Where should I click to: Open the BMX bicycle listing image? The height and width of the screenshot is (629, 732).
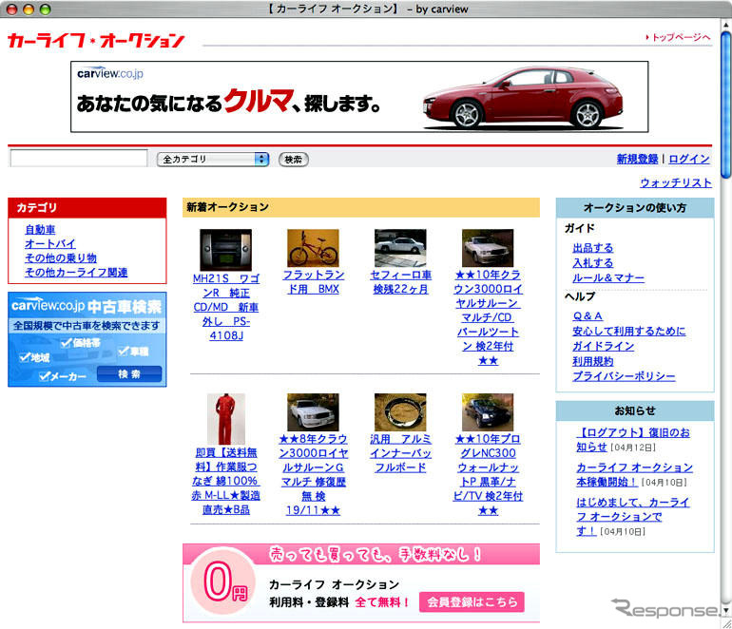[x=313, y=249]
